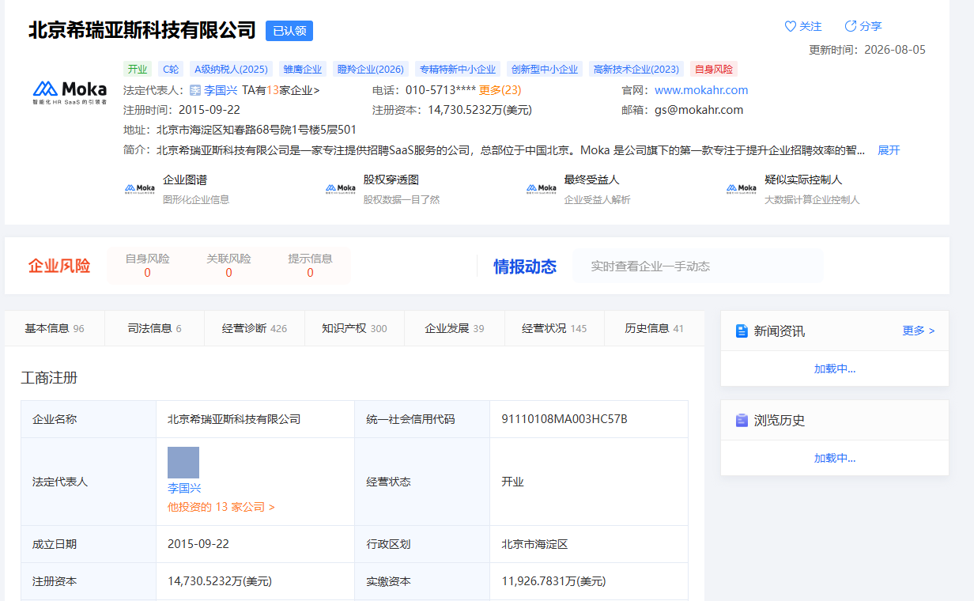
Task: Click the share icon at top right
Action: [851, 26]
